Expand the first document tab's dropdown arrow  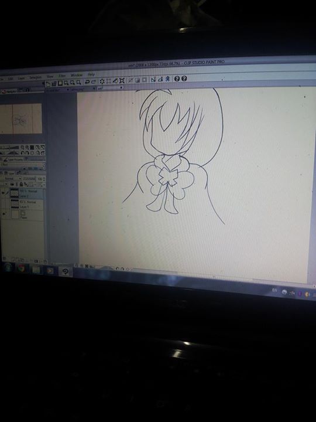(68, 89)
